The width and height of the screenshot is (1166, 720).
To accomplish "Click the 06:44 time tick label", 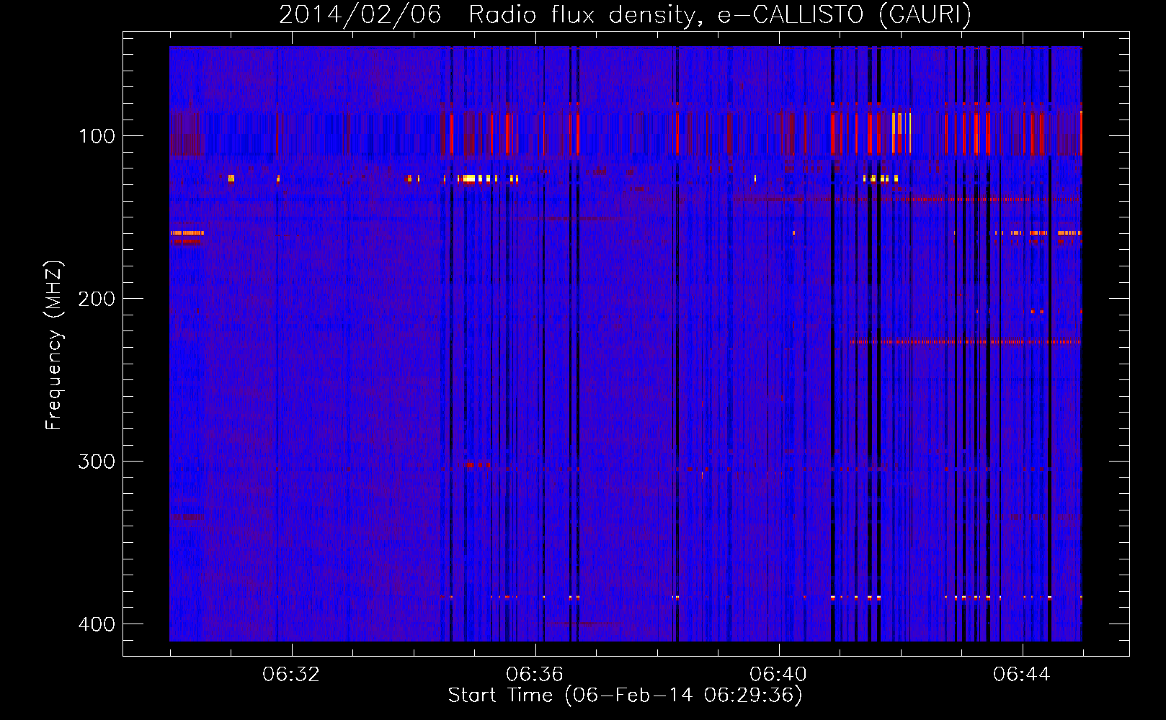I will click(x=1022, y=675).
